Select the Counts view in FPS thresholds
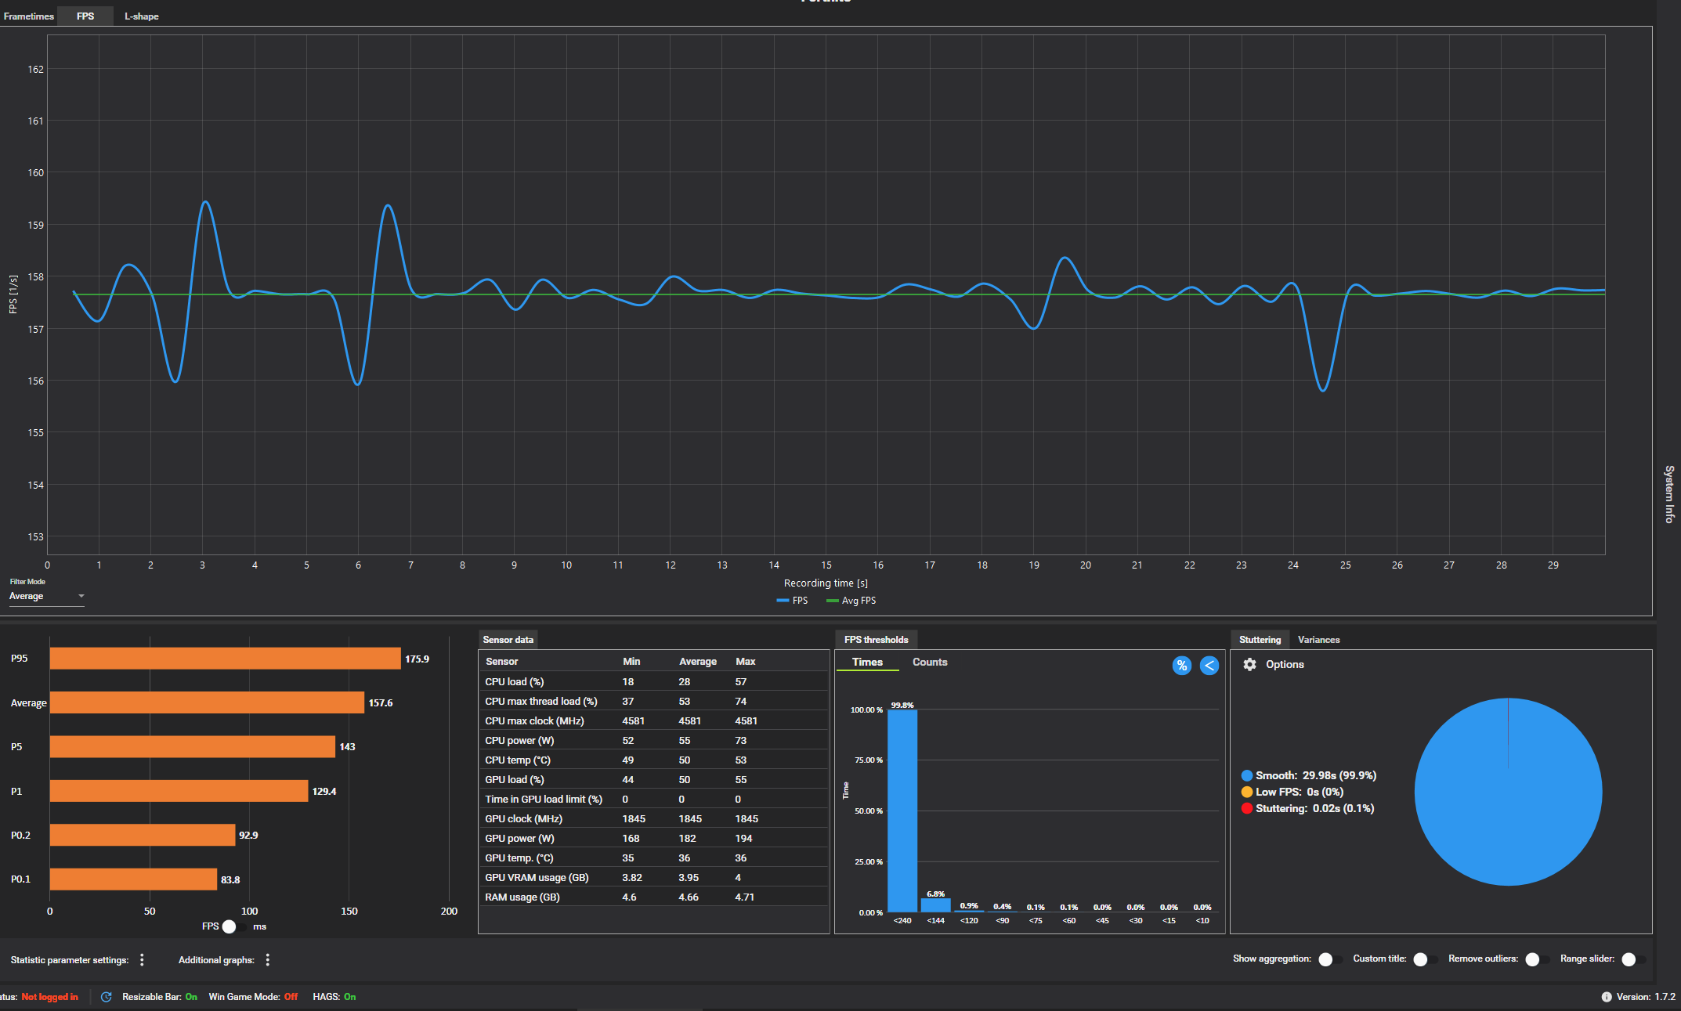1681x1011 pixels. [929, 663]
